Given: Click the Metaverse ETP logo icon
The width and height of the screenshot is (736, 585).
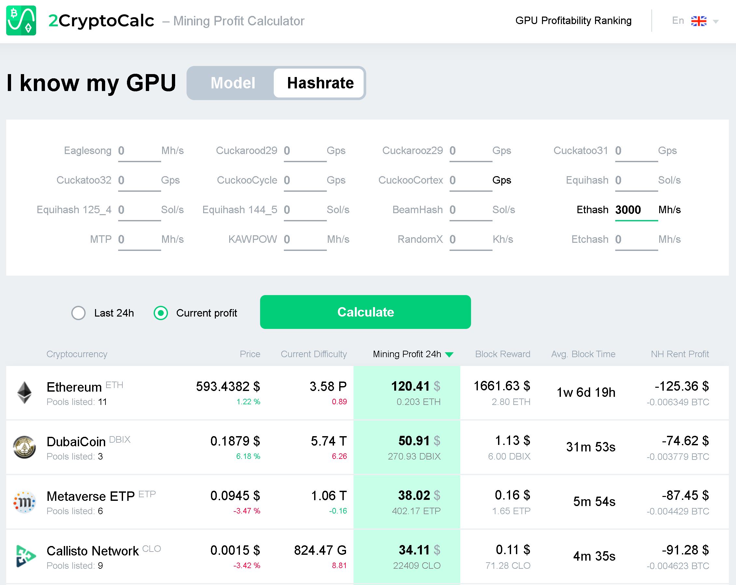Looking at the screenshot, I should 24,501.
